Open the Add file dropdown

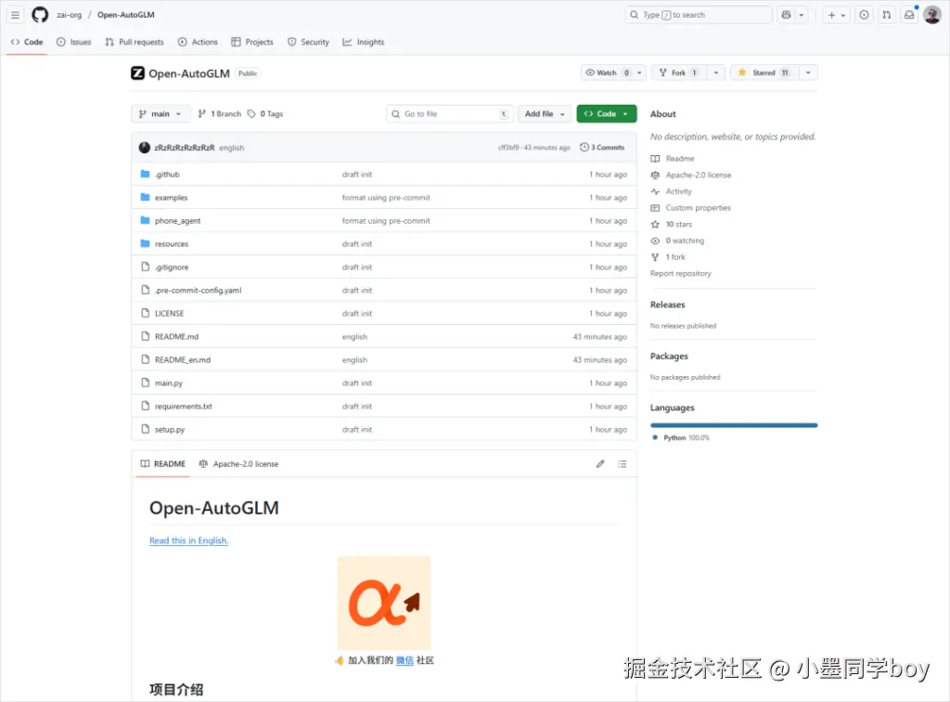[545, 114]
